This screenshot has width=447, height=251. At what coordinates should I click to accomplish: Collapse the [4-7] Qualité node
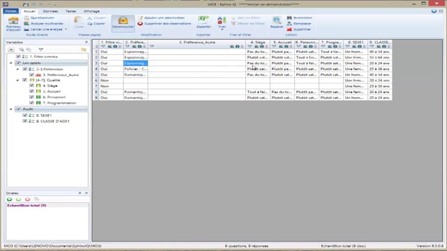coord(17,80)
